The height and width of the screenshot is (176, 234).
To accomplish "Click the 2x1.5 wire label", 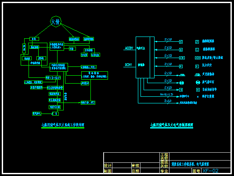I will [168, 55].
